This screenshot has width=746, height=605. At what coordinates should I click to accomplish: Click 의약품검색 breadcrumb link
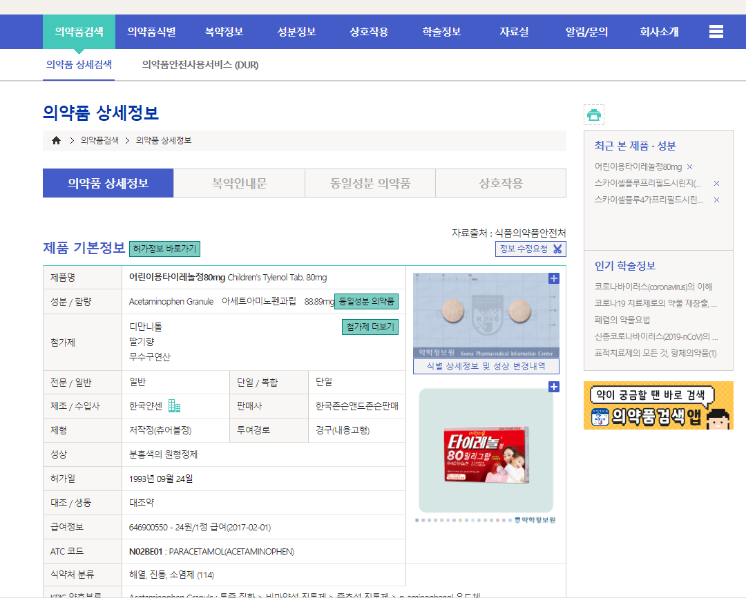pos(99,140)
